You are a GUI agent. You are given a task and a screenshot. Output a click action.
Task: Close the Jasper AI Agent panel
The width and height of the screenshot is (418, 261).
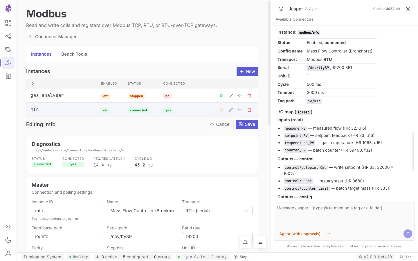(x=408, y=9)
